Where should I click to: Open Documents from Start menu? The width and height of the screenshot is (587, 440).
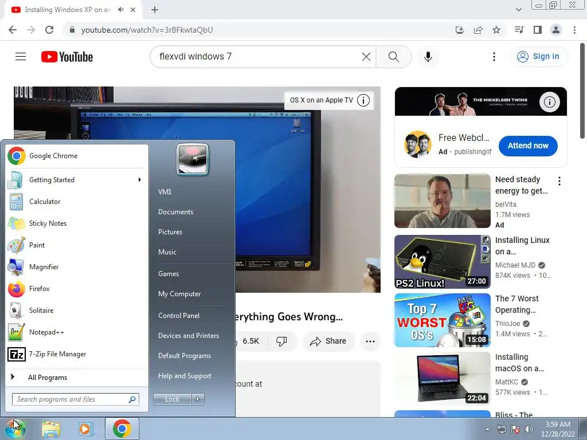coord(175,212)
